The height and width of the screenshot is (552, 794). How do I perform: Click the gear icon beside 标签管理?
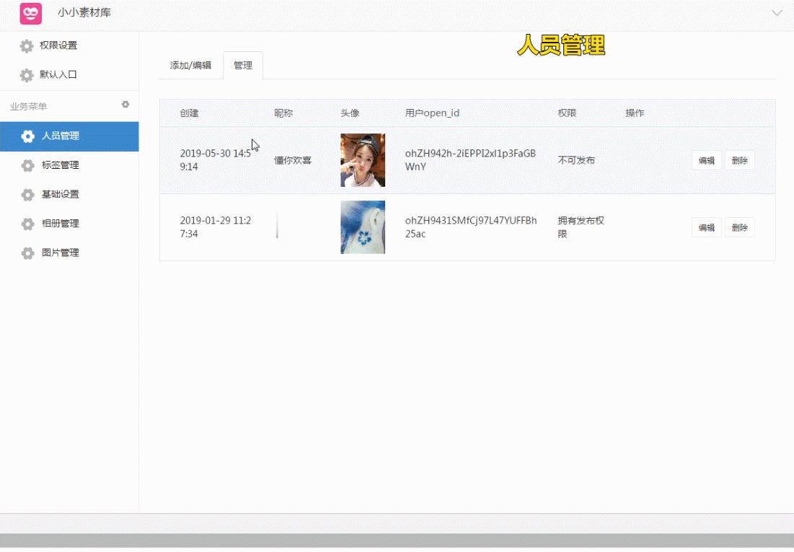[27, 165]
